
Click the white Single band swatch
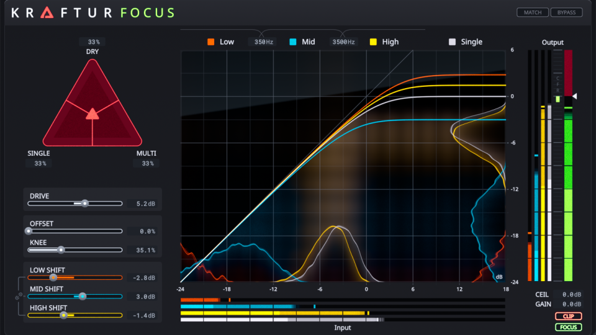(452, 42)
